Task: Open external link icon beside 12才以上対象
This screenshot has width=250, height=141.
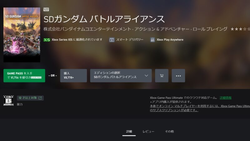Action: tap(40, 98)
